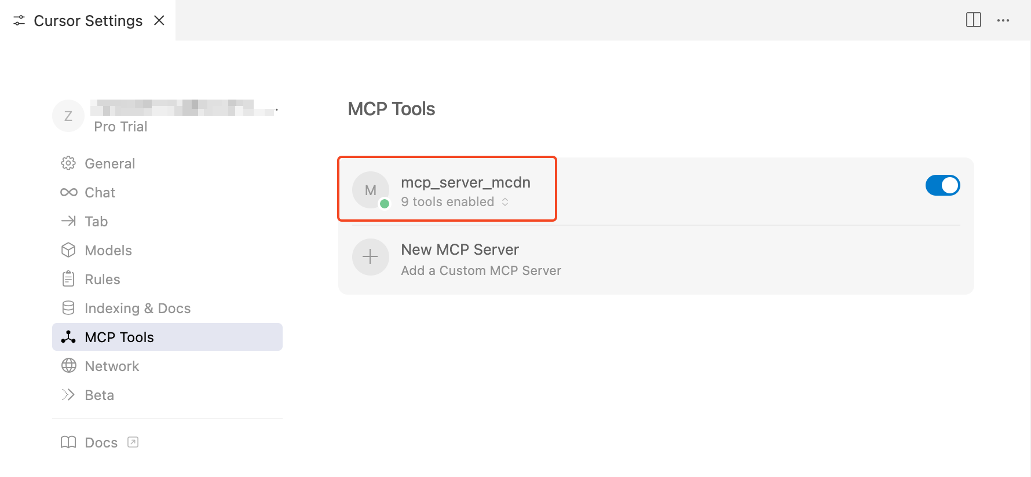Screen dimensions: 1031x477
Task: Click the mcp_server_mcdn server name
Action: coord(466,182)
